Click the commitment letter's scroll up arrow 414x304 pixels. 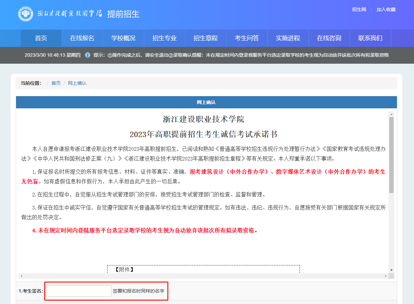(391, 114)
